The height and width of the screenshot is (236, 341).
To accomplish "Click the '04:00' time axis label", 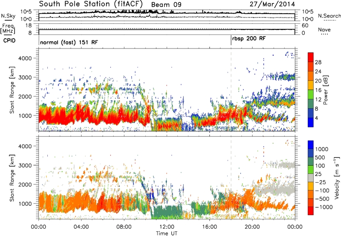I will tap(81, 227).
